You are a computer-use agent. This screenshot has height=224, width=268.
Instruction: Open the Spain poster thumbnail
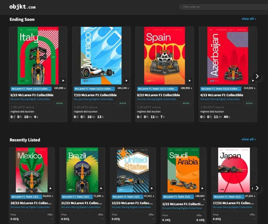[x=164, y=56]
